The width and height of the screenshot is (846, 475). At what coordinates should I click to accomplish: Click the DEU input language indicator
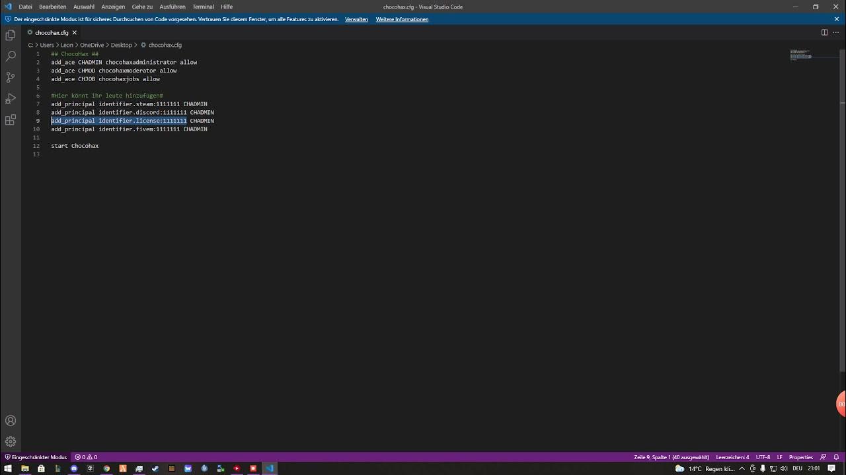(x=797, y=468)
